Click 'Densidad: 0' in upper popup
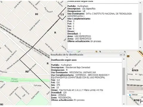This screenshot has width=143, height=107. (x=74, y=34)
